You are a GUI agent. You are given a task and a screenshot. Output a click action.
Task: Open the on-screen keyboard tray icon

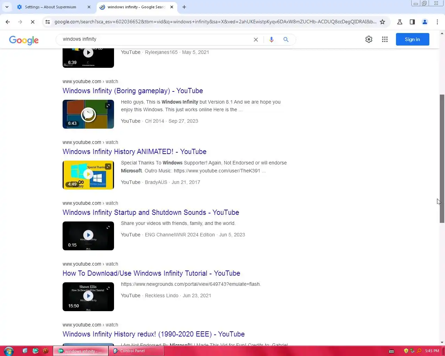(391, 351)
